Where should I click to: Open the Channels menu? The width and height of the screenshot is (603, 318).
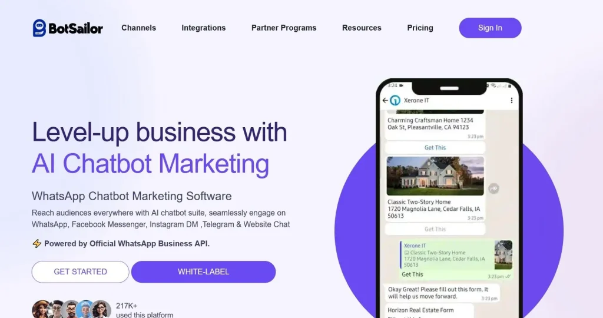[x=139, y=28]
